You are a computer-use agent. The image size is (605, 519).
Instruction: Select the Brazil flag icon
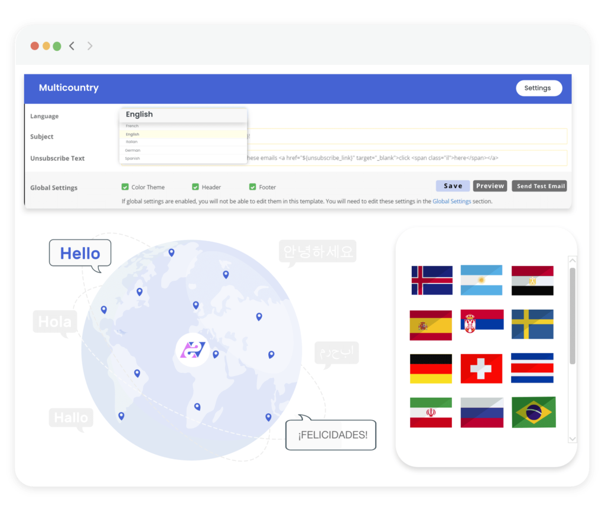coord(533,412)
